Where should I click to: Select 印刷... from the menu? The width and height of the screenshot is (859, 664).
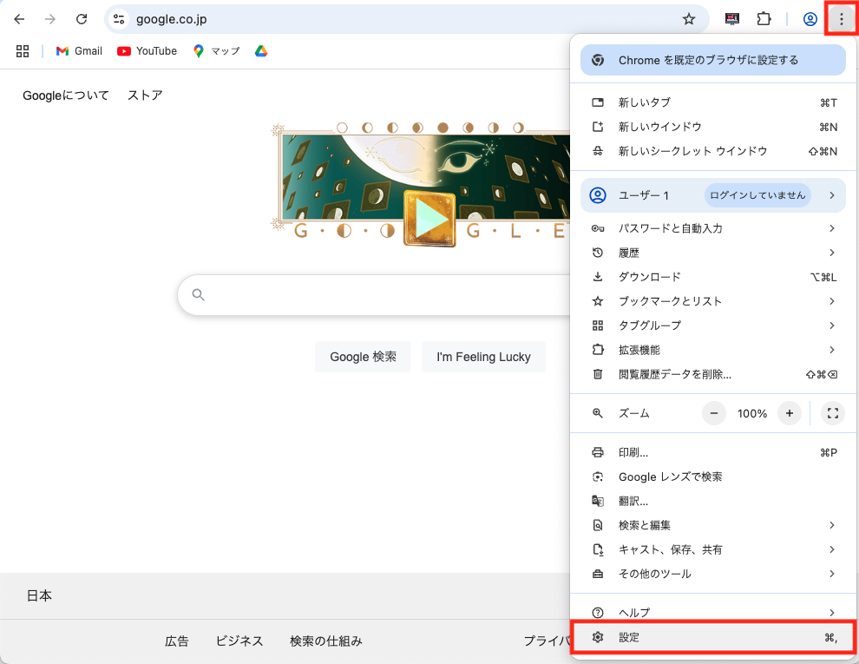pyautogui.click(x=712, y=452)
